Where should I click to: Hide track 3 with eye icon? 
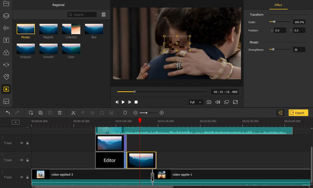point(21,143)
